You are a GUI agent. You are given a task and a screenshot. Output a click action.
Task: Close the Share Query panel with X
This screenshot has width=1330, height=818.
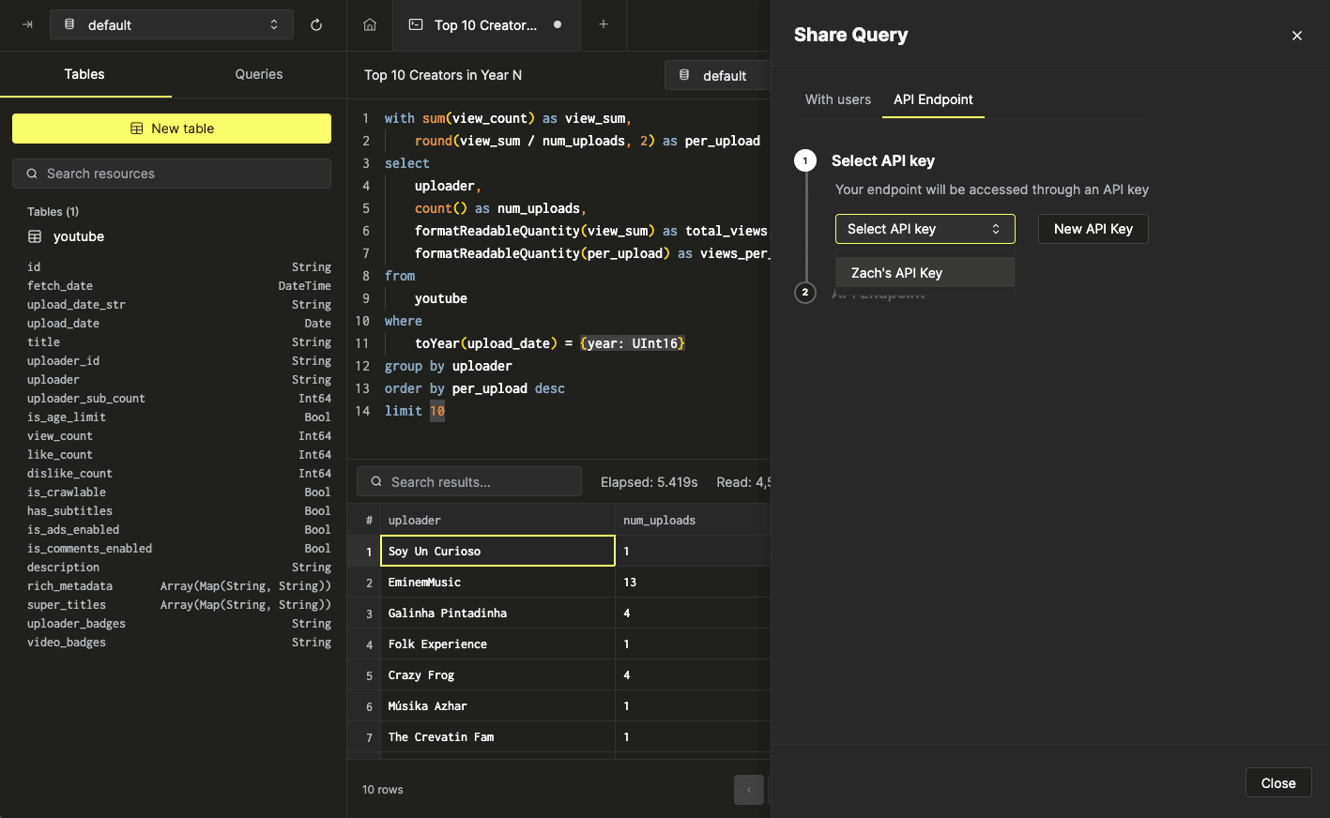coord(1296,36)
